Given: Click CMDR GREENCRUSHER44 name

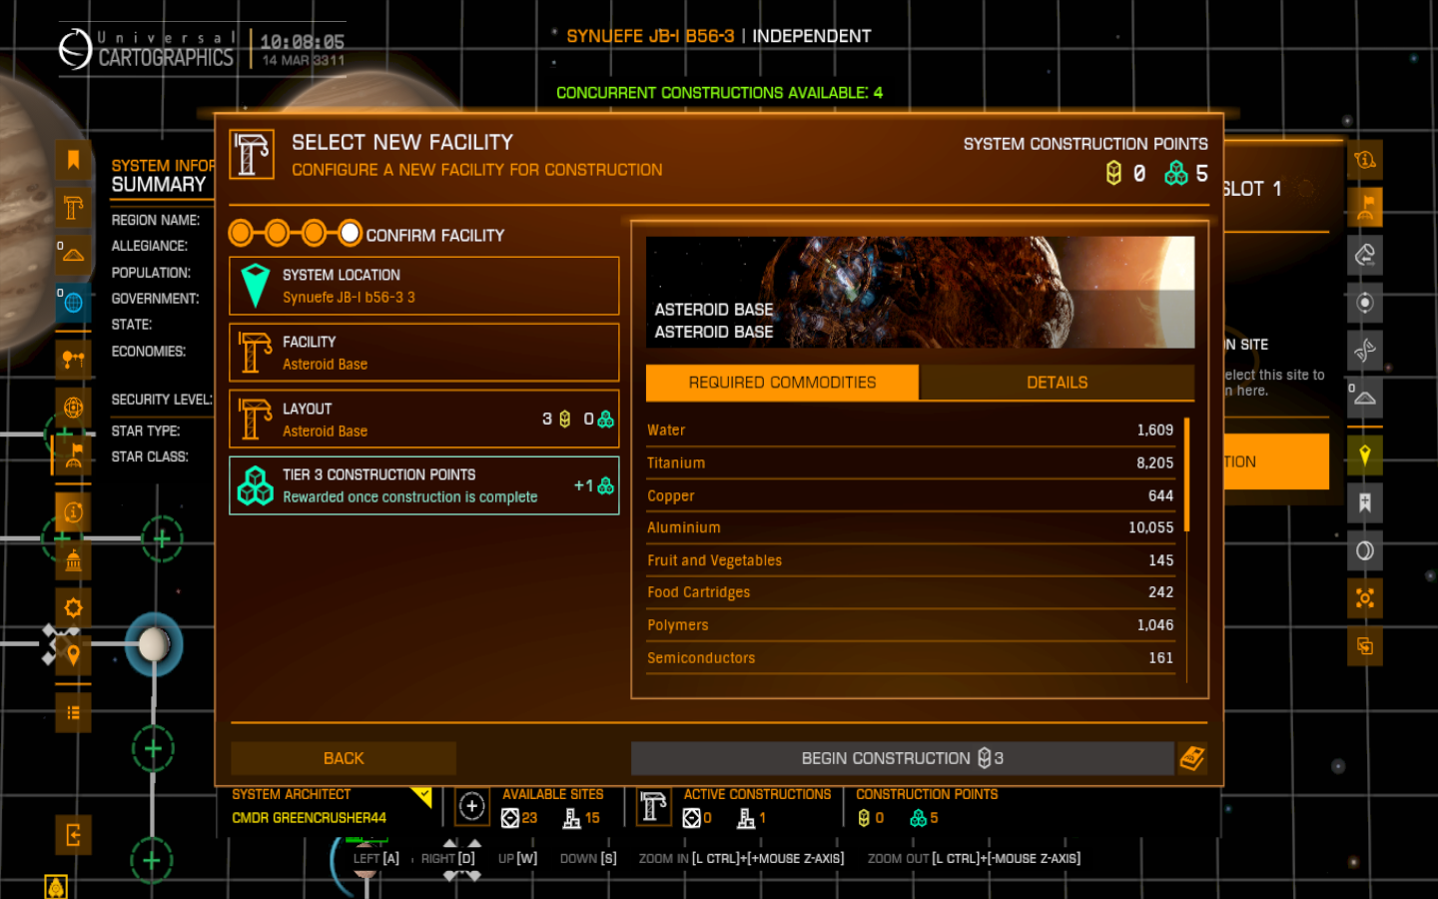Looking at the screenshot, I should 309,818.
